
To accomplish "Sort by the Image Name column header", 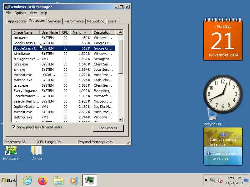I will click(26, 32).
